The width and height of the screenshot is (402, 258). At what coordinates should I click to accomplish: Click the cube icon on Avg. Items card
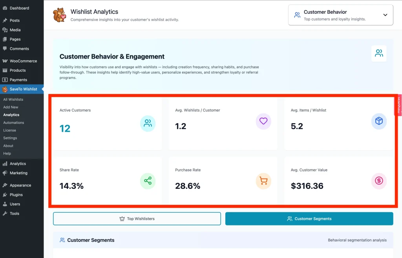tap(379, 121)
